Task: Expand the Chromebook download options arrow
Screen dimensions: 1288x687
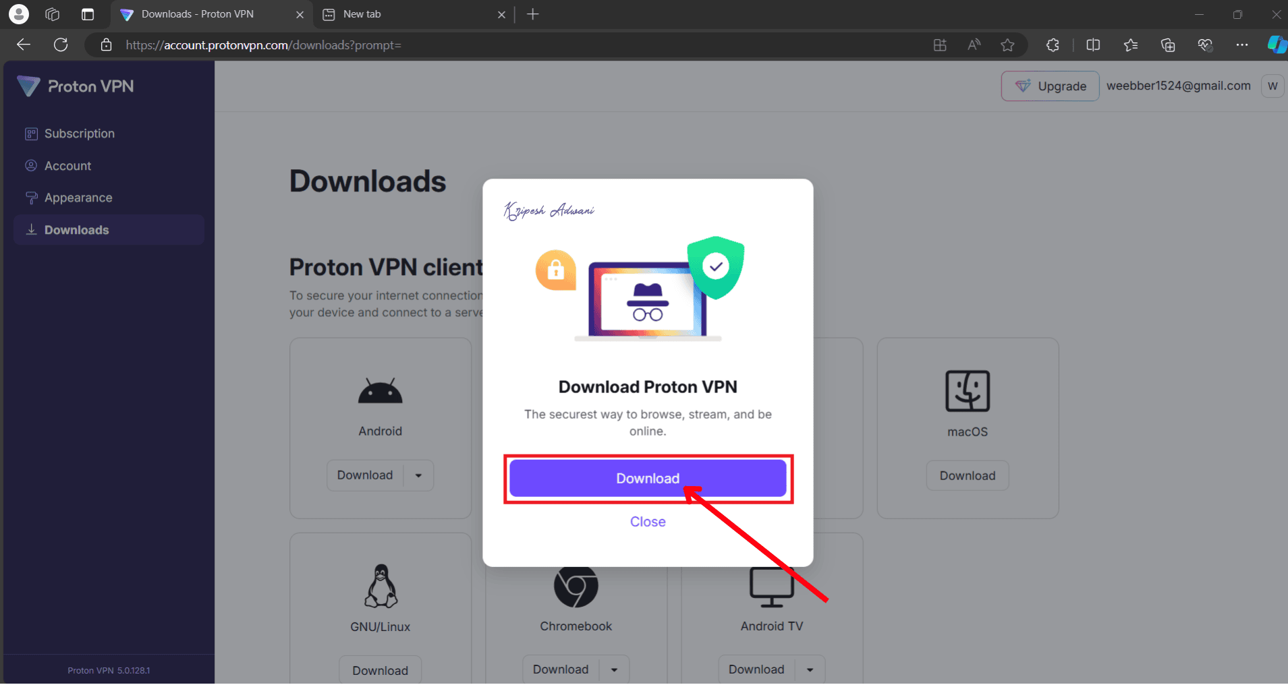Action: 614,670
